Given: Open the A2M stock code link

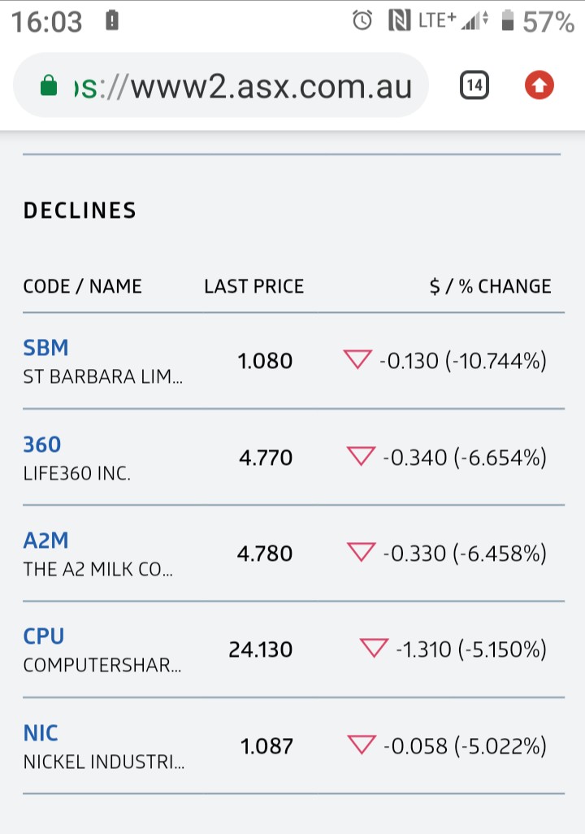Looking at the screenshot, I should pos(45,541).
